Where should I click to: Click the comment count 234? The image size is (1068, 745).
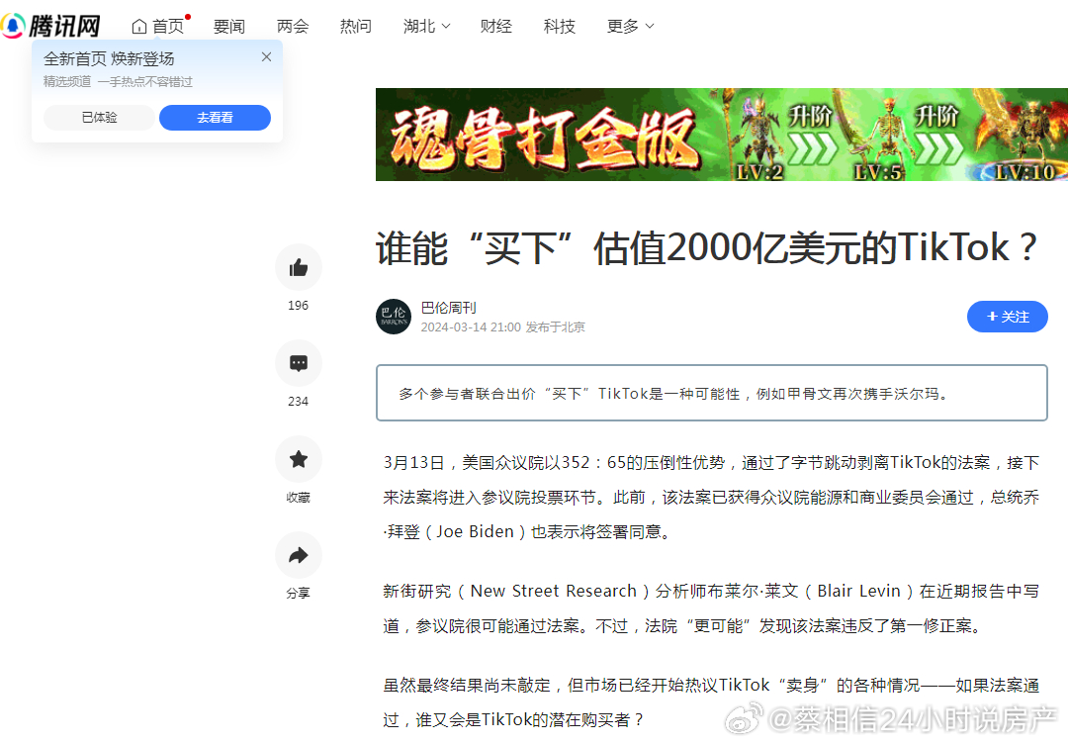tap(299, 402)
